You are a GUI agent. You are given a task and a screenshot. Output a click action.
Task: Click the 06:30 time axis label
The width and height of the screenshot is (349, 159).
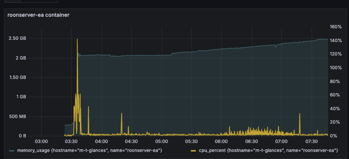252,141
